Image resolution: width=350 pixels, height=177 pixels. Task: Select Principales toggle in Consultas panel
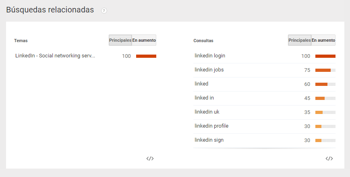pyautogui.click(x=299, y=40)
